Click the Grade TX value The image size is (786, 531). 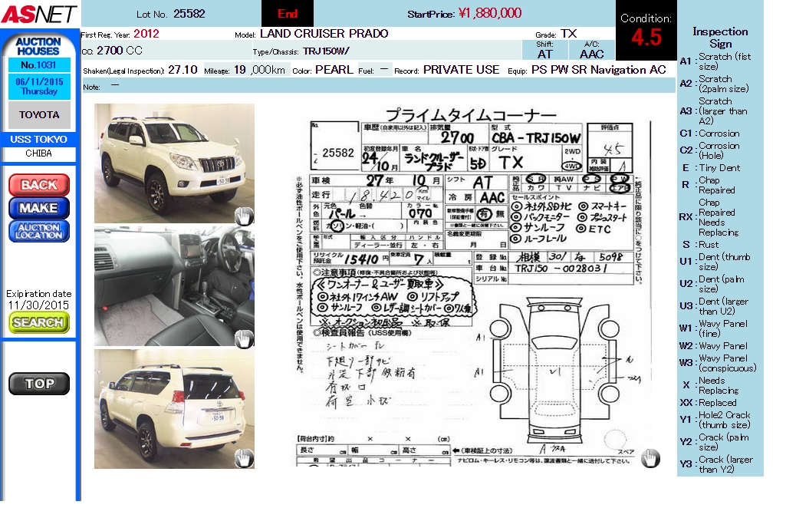coord(568,34)
